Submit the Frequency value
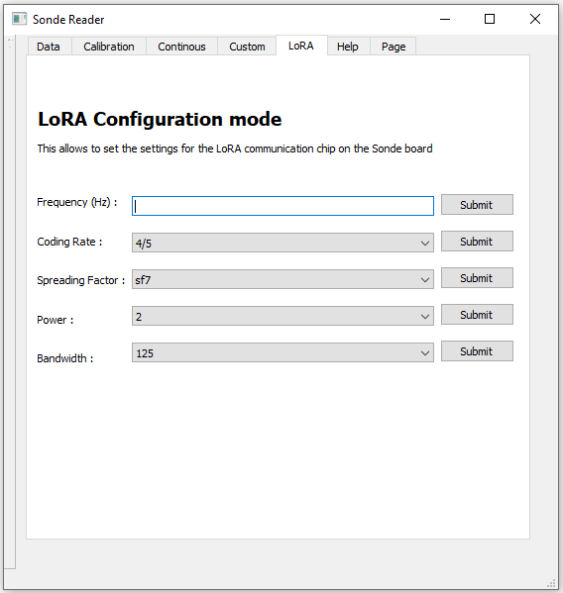563x593 pixels. point(477,205)
